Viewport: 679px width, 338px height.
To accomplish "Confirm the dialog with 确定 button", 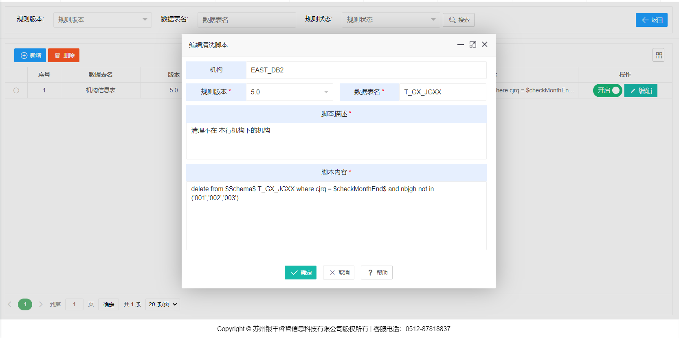I will (x=301, y=273).
